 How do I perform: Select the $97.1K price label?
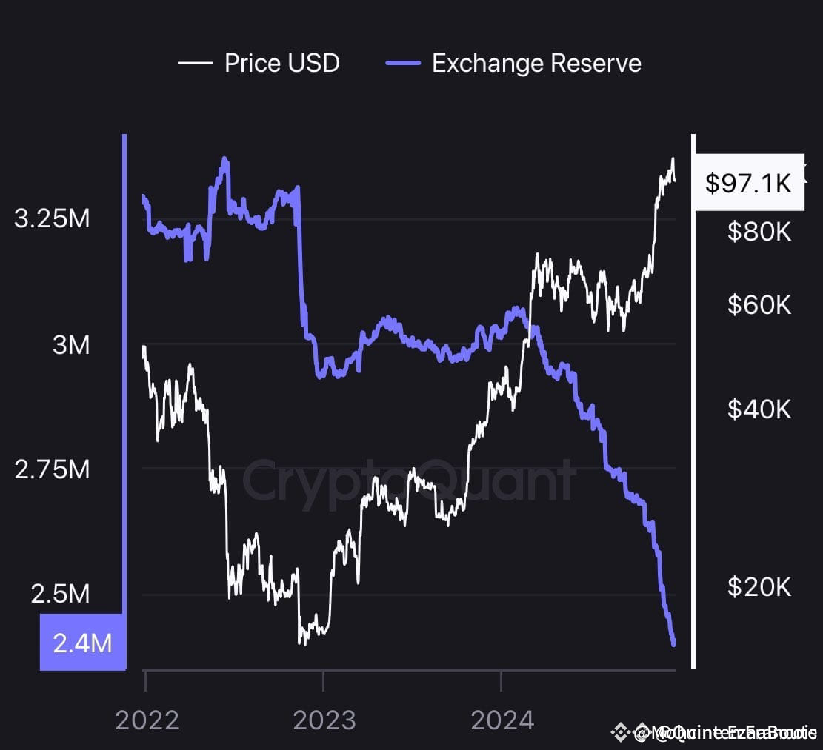[749, 183]
